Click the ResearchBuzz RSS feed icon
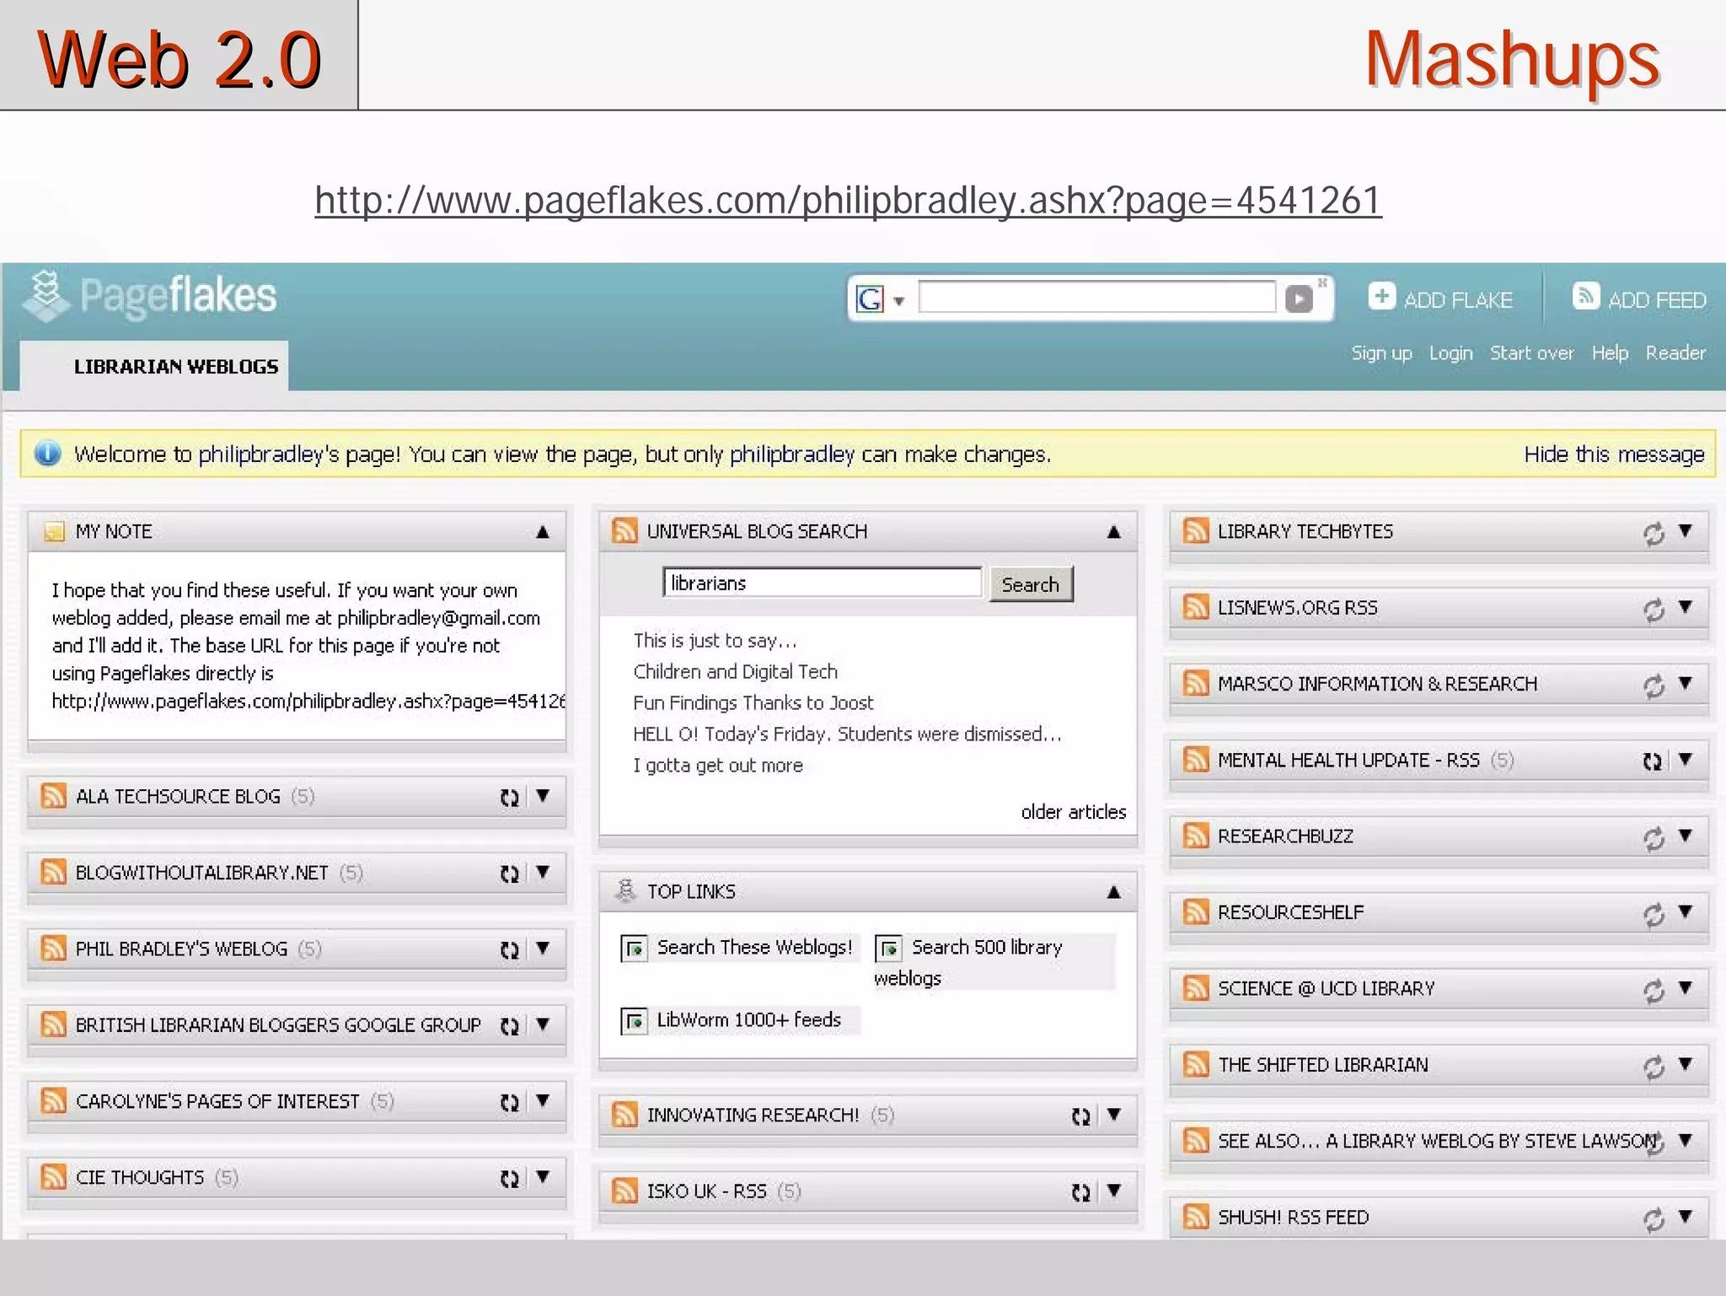This screenshot has height=1296, width=1726. pyautogui.click(x=1196, y=836)
